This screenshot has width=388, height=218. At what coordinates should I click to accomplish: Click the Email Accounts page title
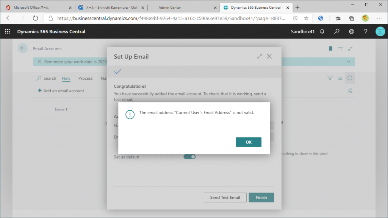point(47,49)
